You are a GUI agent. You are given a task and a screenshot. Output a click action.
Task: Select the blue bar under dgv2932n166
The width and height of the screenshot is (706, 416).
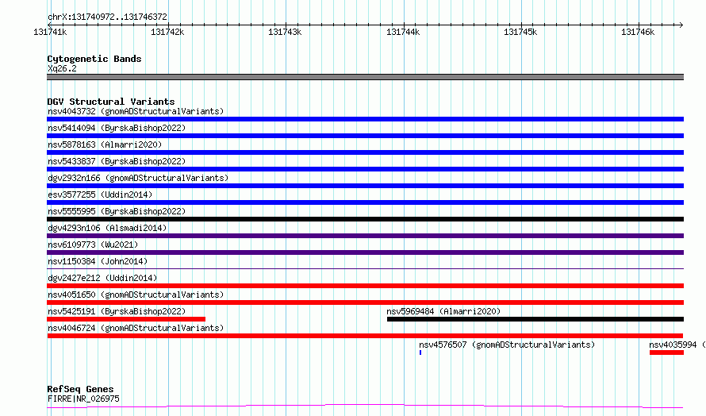pyautogui.click(x=365, y=186)
